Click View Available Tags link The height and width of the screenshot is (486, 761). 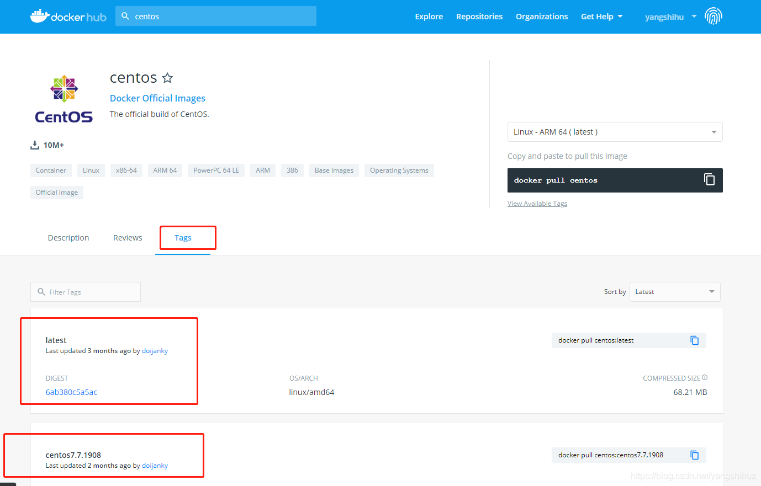click(x=537, y=204)
